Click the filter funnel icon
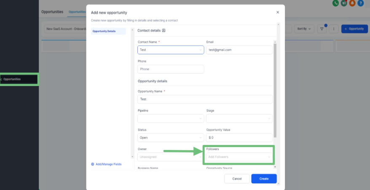 [322, 29]
